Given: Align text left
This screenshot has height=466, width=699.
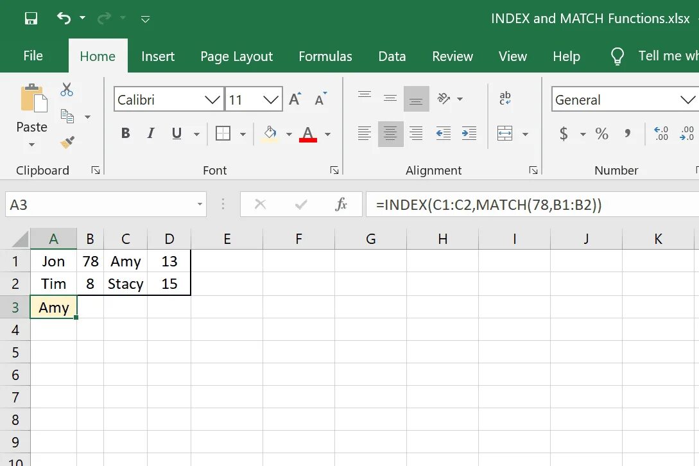Looking at the screenshot, I should [x=365, y=134].
